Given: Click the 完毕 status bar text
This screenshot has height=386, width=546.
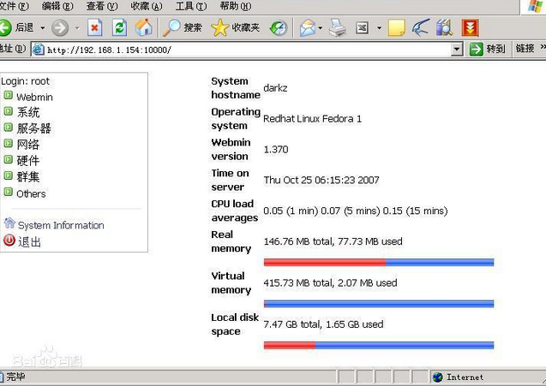Looking at the screenshot, I should [15, 377].
